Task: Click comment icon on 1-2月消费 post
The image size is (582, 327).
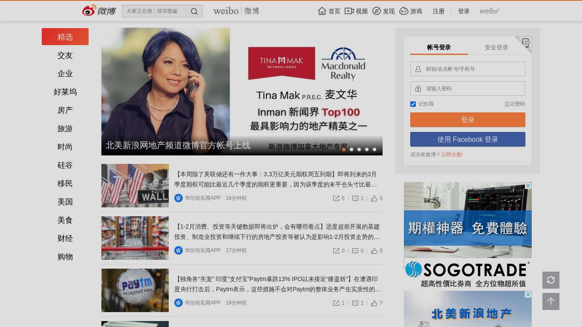Action: [x=355, y=251]
